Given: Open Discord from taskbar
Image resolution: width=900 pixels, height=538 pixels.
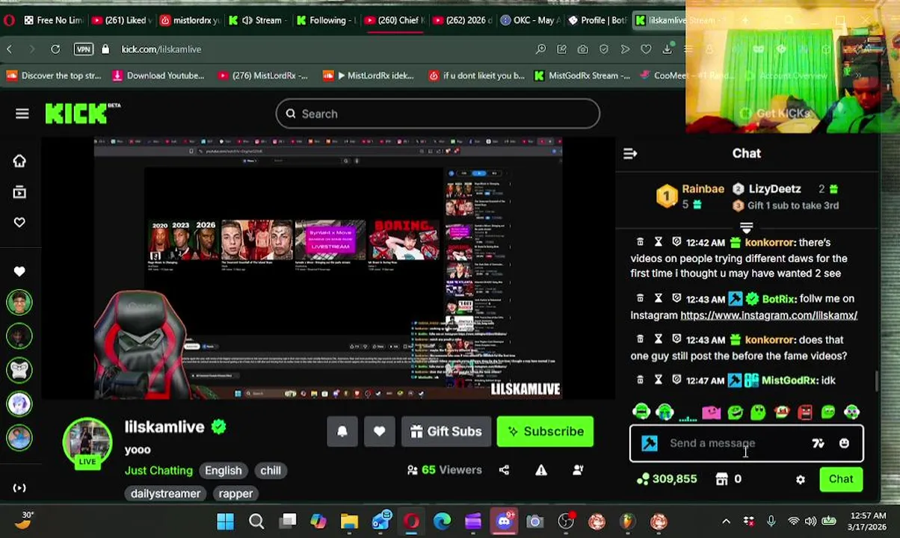Looking at the screenshot, I should (503, 521).
